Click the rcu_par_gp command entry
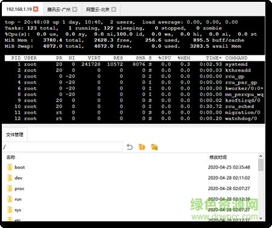 point(241,83)
